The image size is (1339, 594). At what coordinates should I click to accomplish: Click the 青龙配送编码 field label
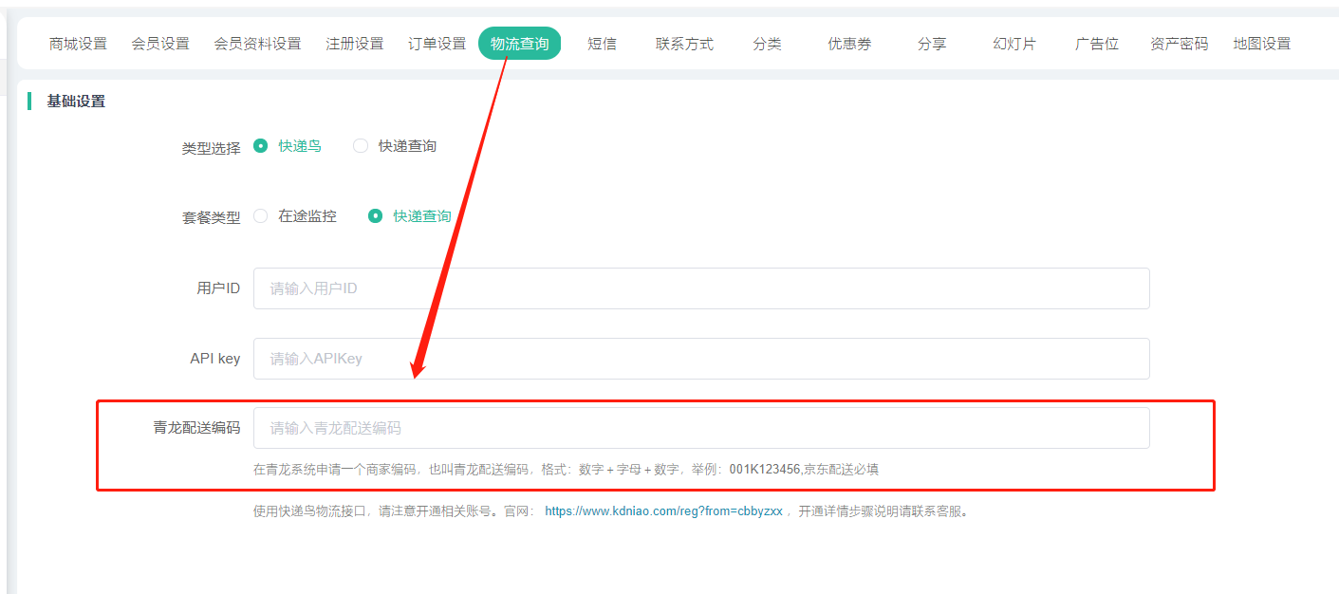click(x=196, y=428)
